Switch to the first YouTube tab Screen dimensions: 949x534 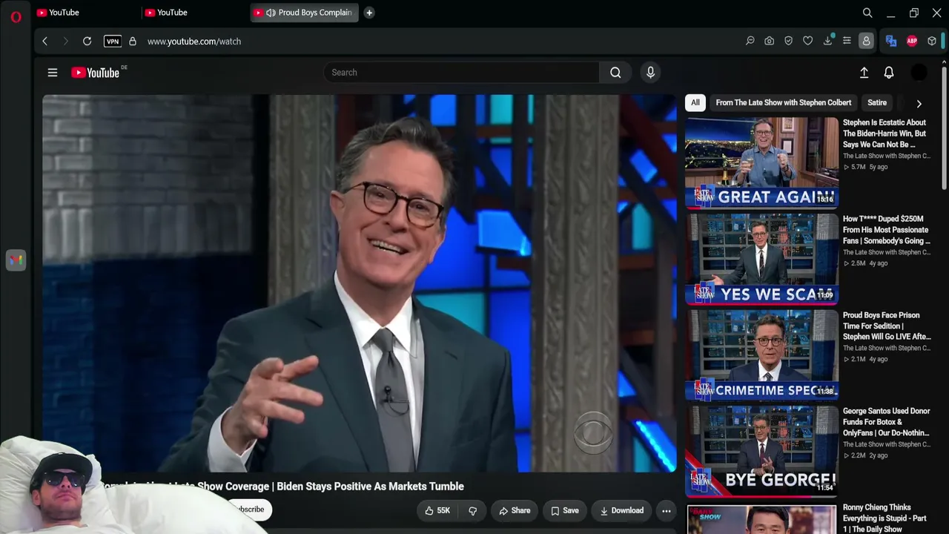(86, 13)
